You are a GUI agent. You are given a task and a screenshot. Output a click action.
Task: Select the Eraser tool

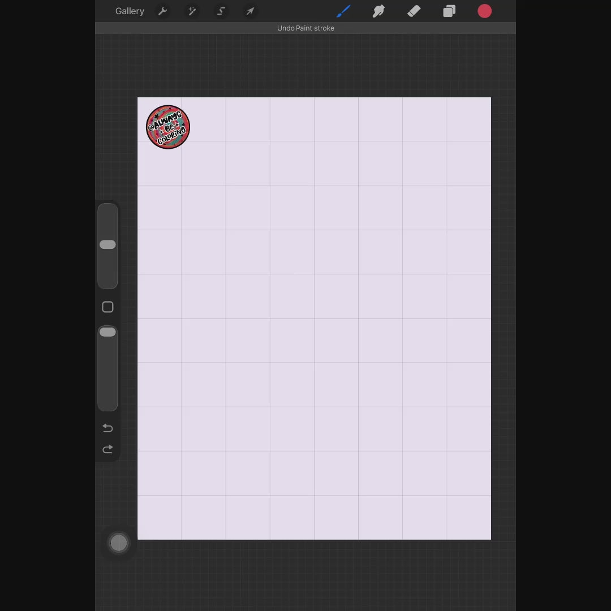coord(414,11)
